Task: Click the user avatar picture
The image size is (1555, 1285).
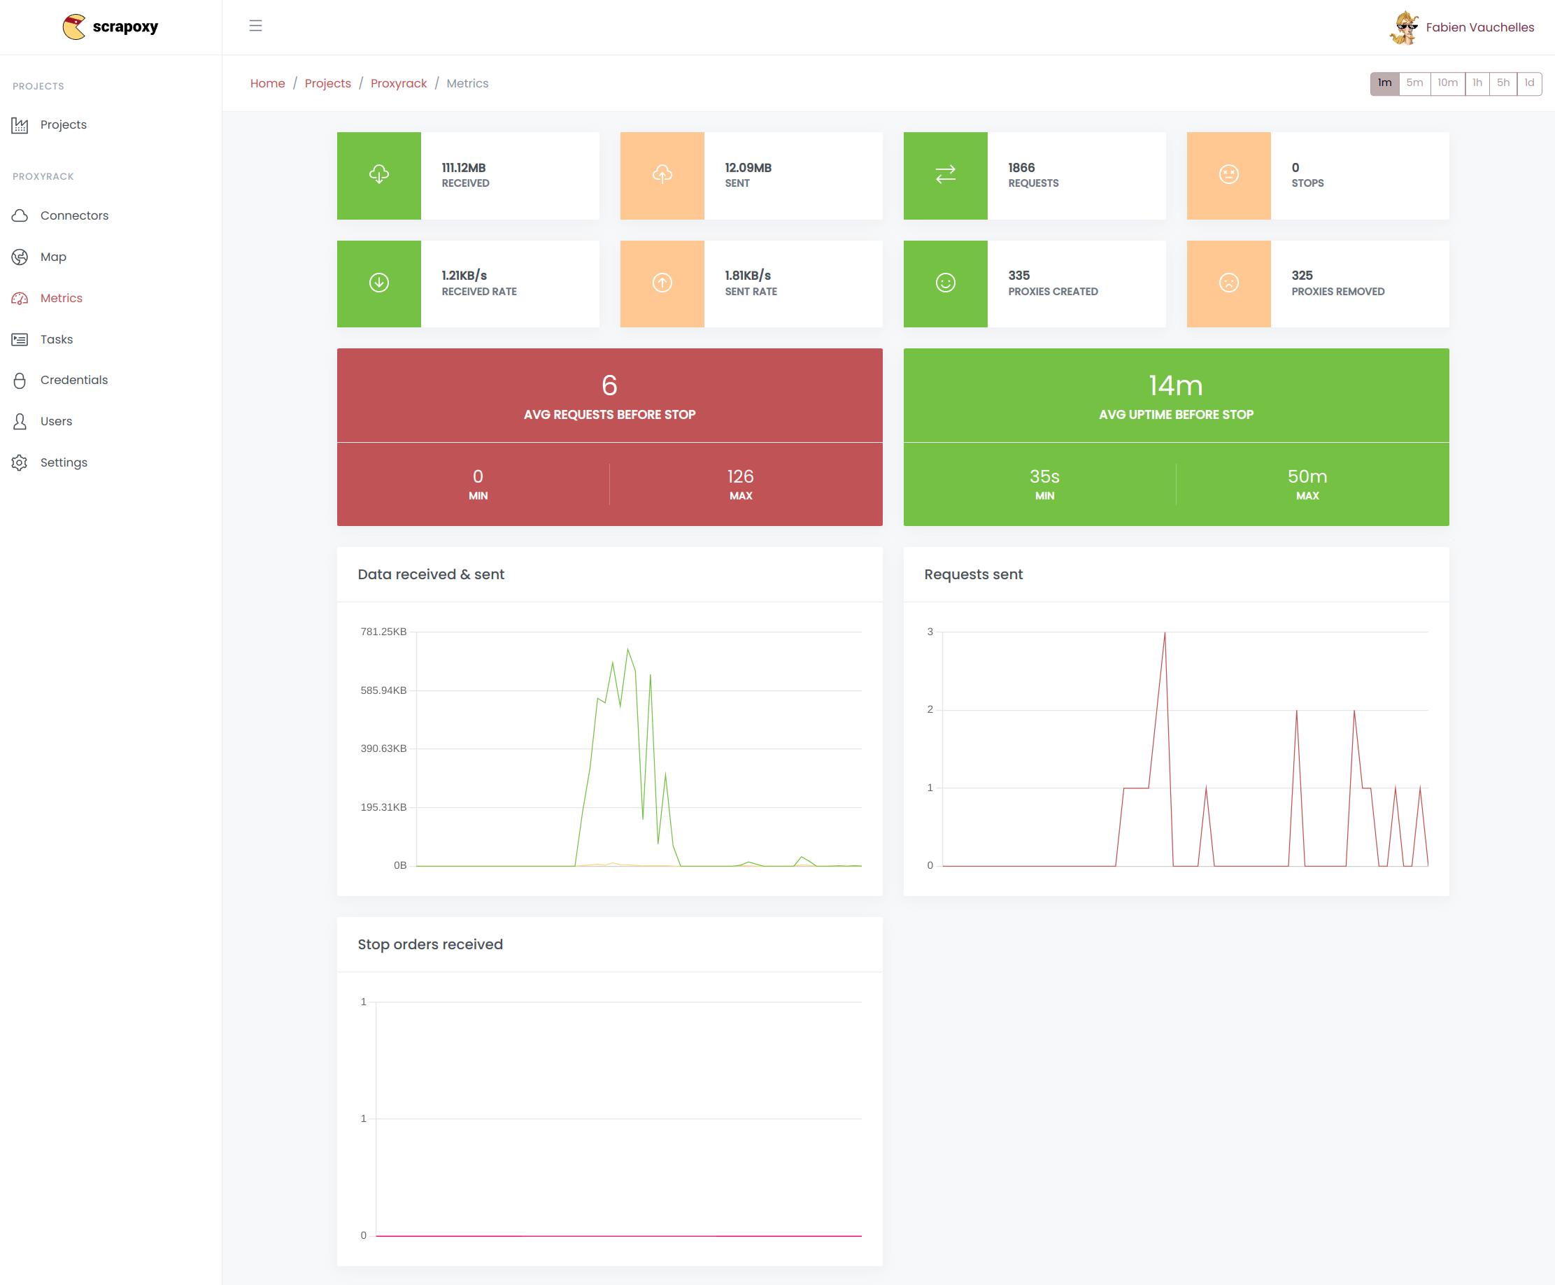Action: 1404,27
